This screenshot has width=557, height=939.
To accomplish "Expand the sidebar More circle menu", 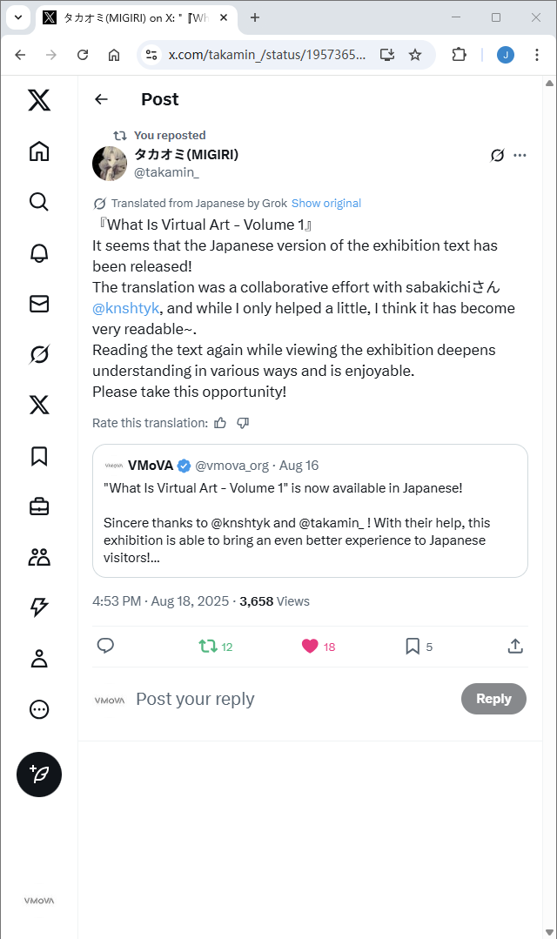I will (39, 709).
